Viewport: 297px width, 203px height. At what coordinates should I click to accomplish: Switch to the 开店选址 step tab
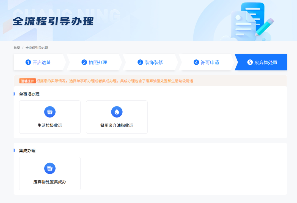tap(42, 62)
